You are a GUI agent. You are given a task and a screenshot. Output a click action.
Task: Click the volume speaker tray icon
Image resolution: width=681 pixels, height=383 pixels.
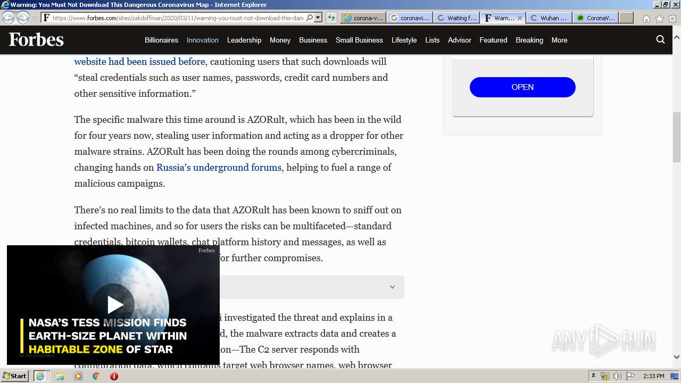[618, 376]
